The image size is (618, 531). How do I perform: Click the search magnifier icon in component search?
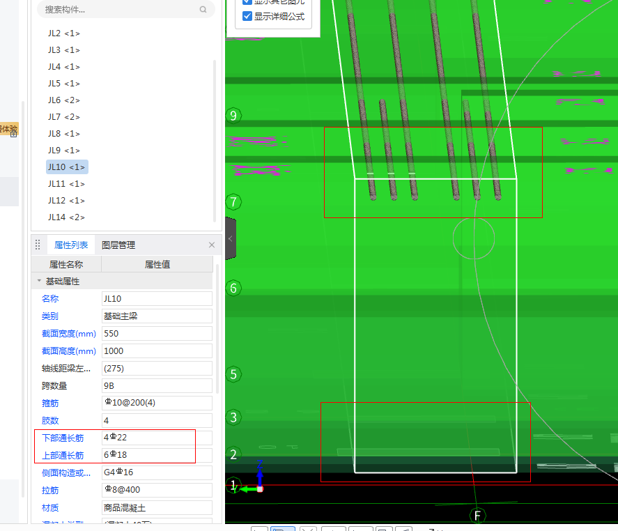point(203,10)
